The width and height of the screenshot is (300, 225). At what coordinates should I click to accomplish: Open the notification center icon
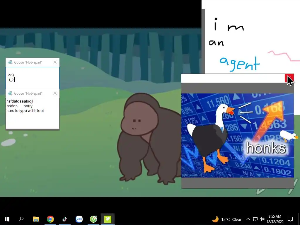point(290,219)
